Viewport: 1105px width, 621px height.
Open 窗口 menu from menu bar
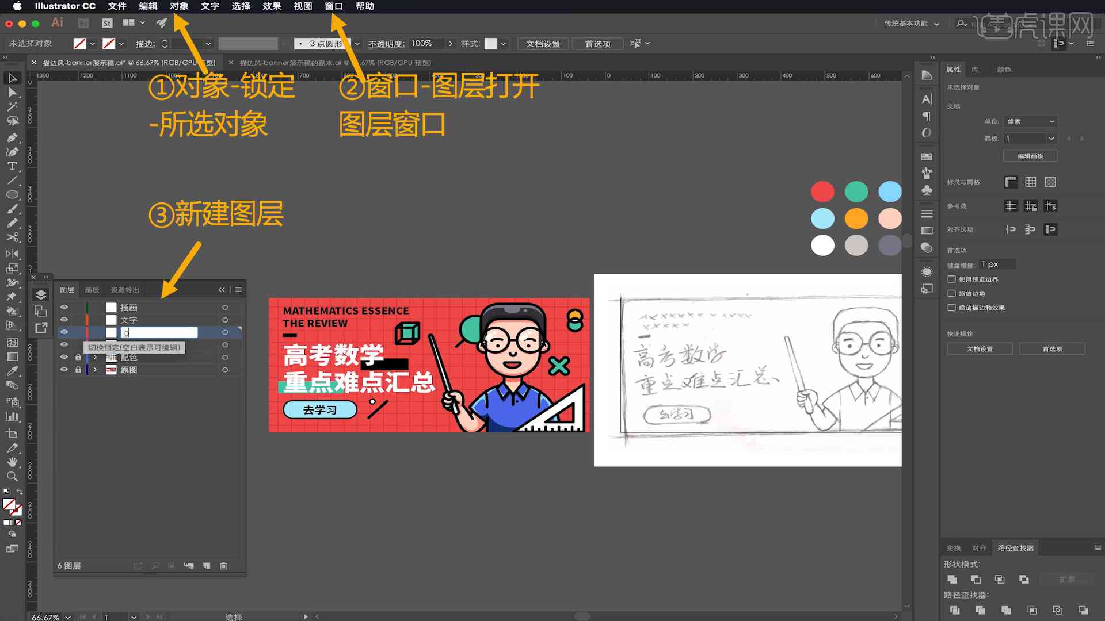point(334,6)
